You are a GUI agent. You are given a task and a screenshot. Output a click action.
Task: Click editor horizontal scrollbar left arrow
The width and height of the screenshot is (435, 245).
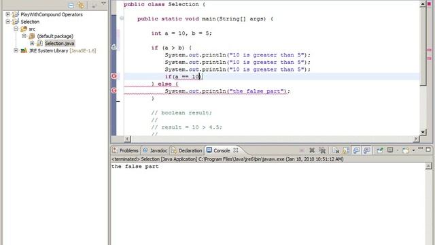pyautogui.click(x=127, y=139)
